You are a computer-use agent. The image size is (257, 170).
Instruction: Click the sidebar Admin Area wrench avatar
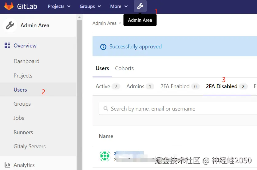10,25
